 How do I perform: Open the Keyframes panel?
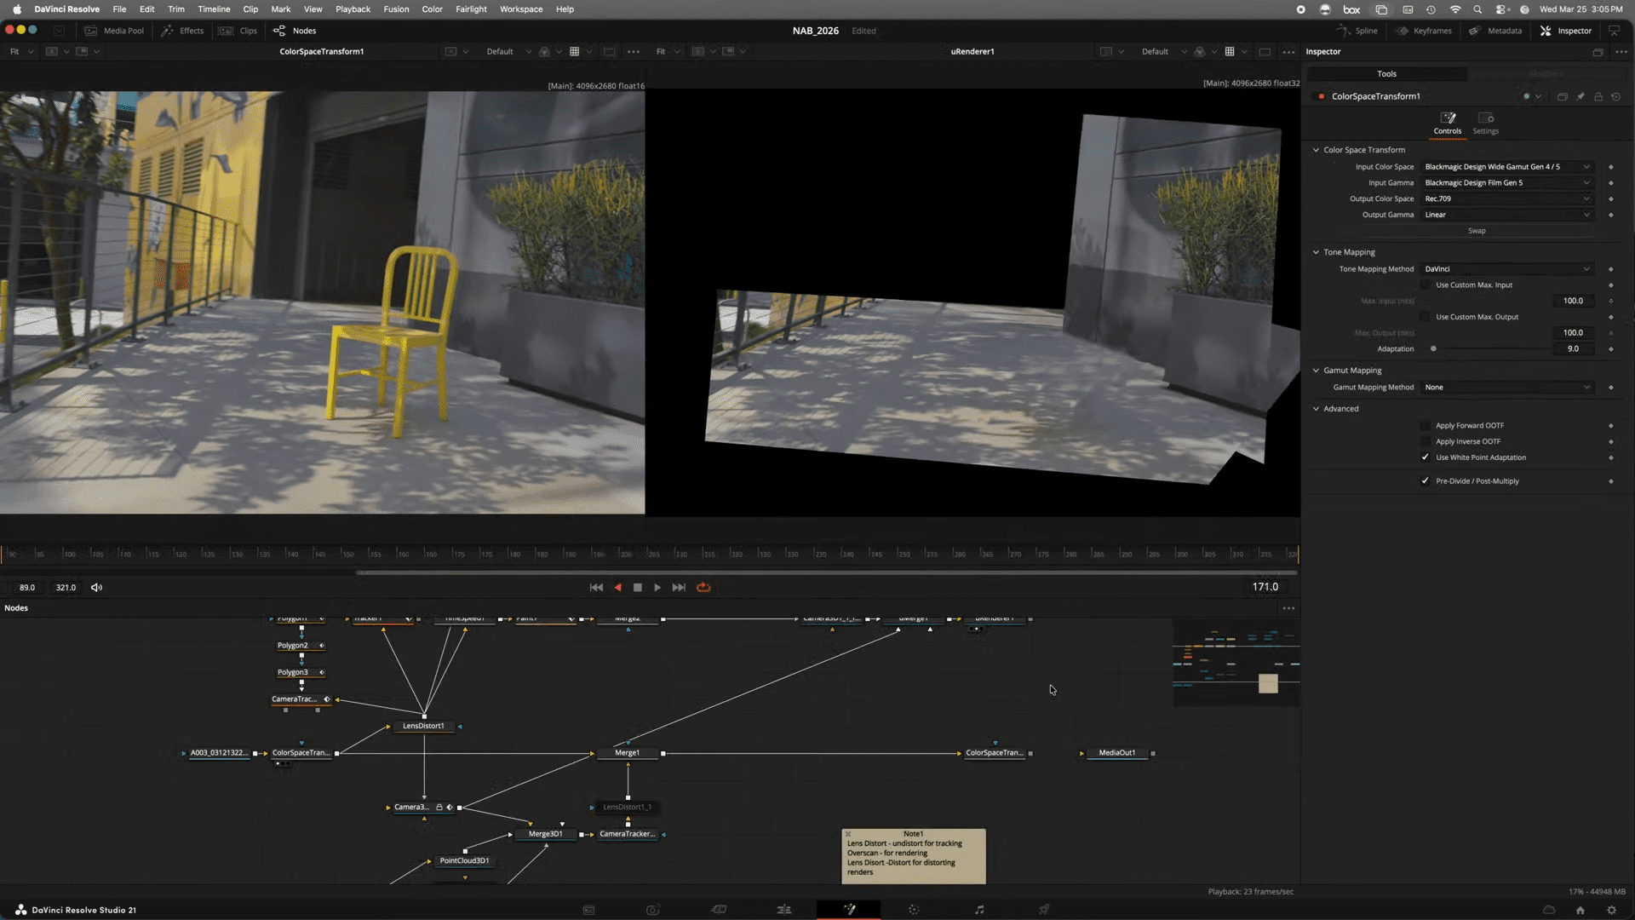1424,31
